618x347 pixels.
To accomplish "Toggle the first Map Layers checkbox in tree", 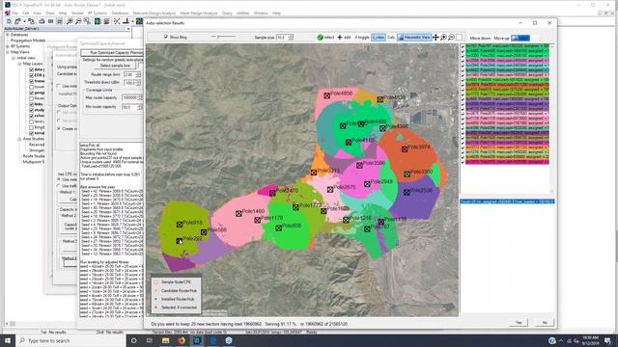I will pyautogui.click(x=31, y=69).
